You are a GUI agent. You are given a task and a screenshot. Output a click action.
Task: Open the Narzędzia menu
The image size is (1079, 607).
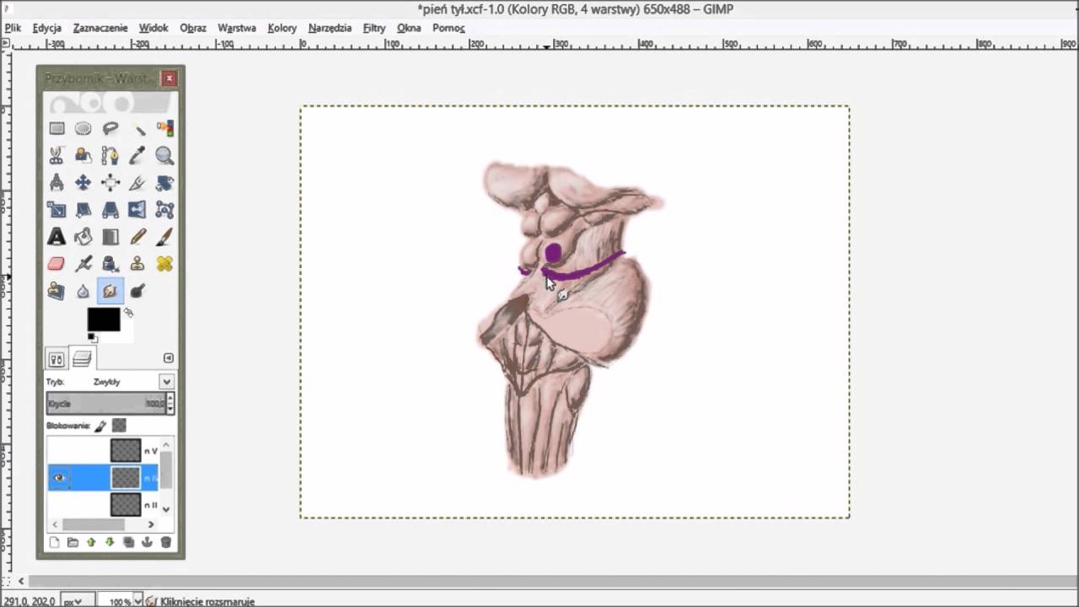coord(330,28)
